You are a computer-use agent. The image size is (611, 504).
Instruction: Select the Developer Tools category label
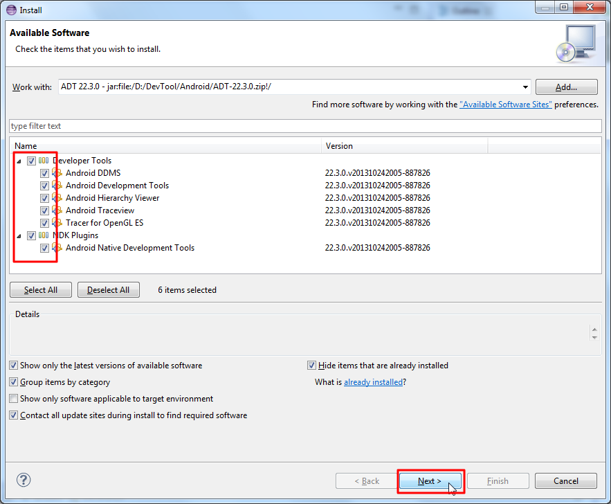click(x=82, y=161)
